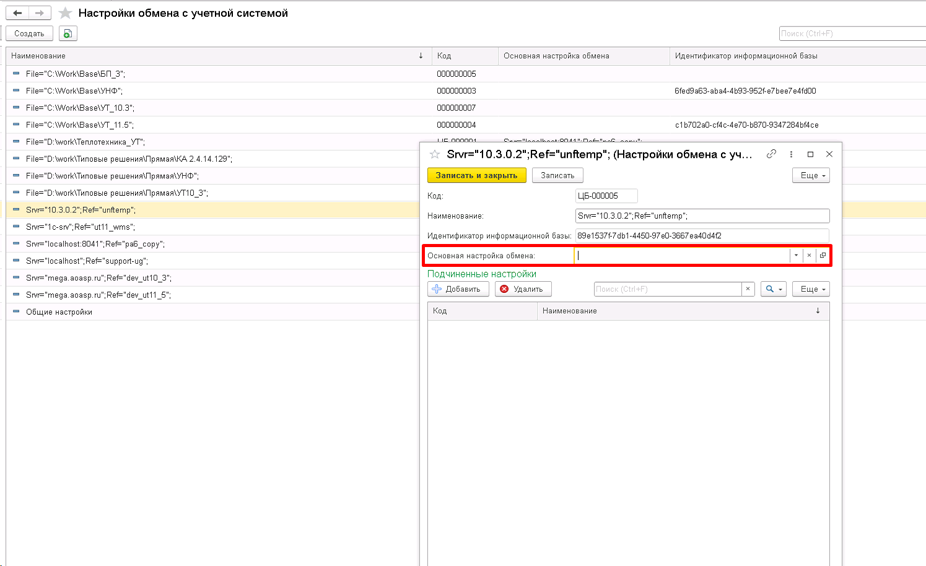Focus Поиск field in Подчиненные настройки
926x566 pixels.
(668, 289)
